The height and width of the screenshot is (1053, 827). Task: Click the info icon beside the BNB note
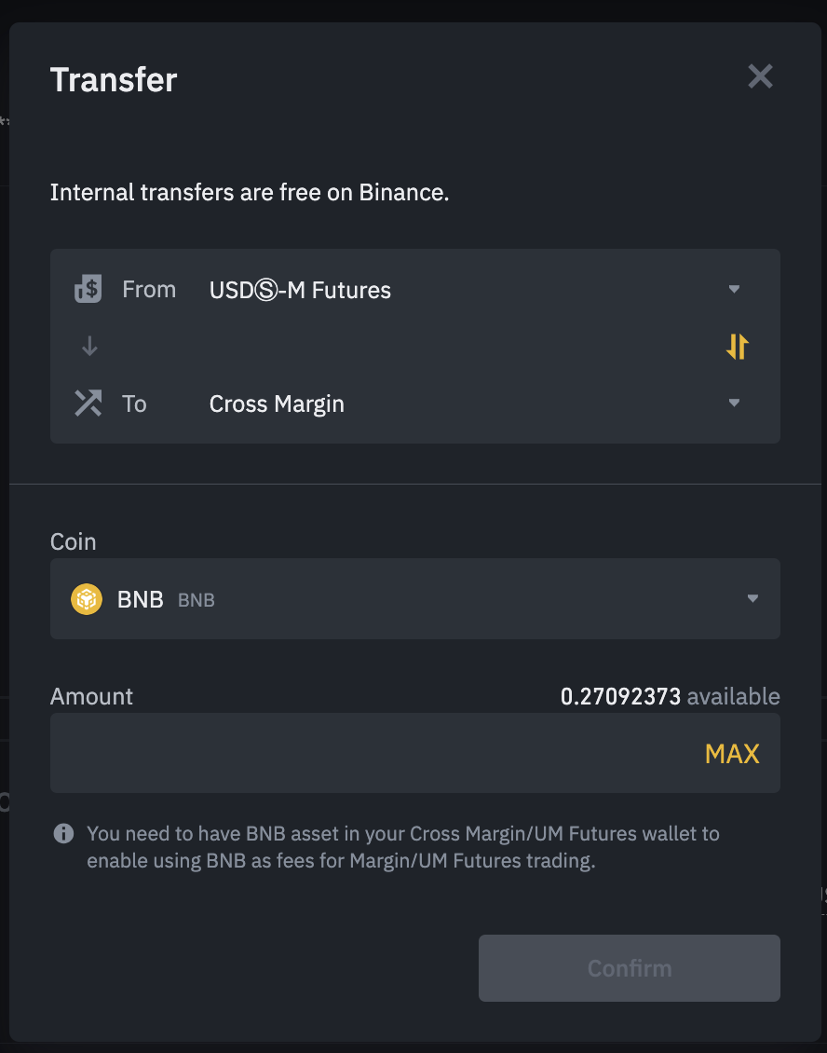(x=63, y=833)
